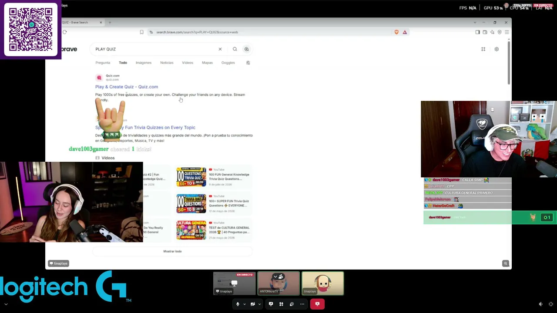Switch to the Todo search tab

pyautogui.click(x=123, y=63)
